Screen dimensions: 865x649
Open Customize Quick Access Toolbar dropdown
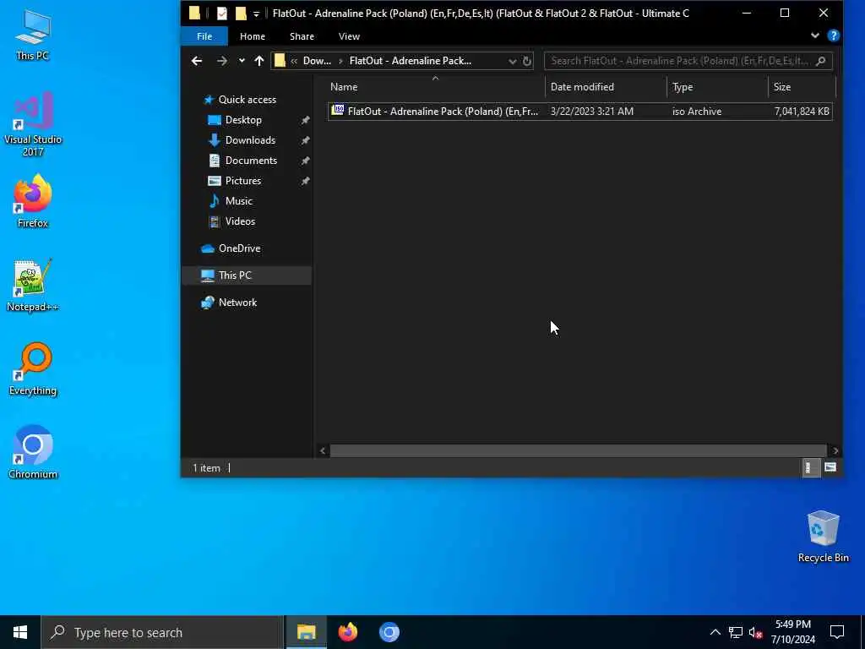tap(256, 14)
